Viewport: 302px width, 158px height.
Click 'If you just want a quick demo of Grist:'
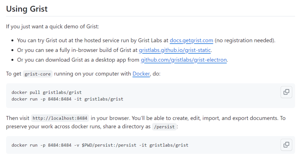(52, 27)
